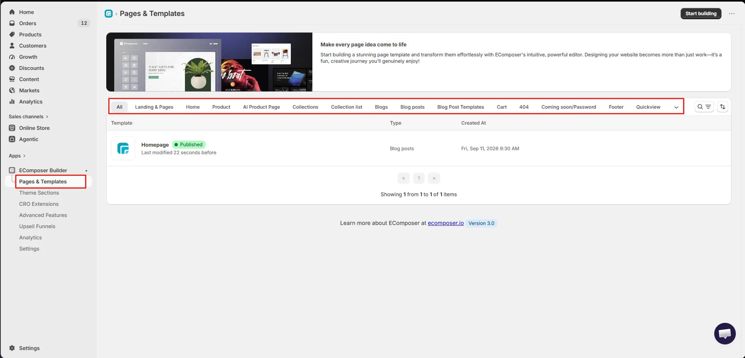745x358 pixels.
Task: Switch to the Quickview tab
Action: point(648,107)
